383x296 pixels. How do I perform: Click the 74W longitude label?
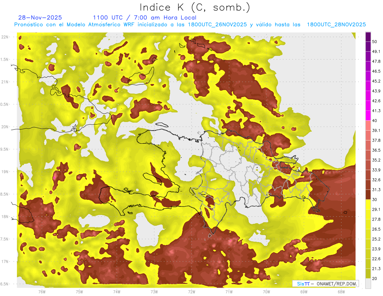[x=117, y=292]
